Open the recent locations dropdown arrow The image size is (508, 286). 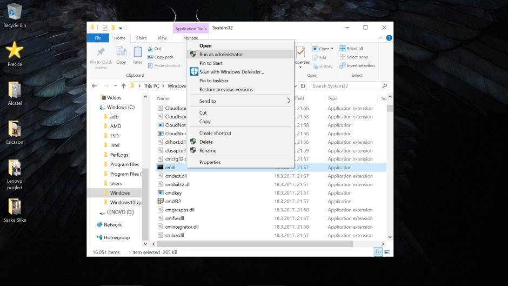pos(115,86)
